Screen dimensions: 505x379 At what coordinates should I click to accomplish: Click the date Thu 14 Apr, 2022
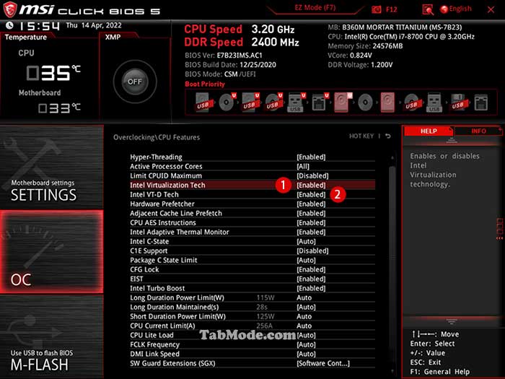click(94, 25)
